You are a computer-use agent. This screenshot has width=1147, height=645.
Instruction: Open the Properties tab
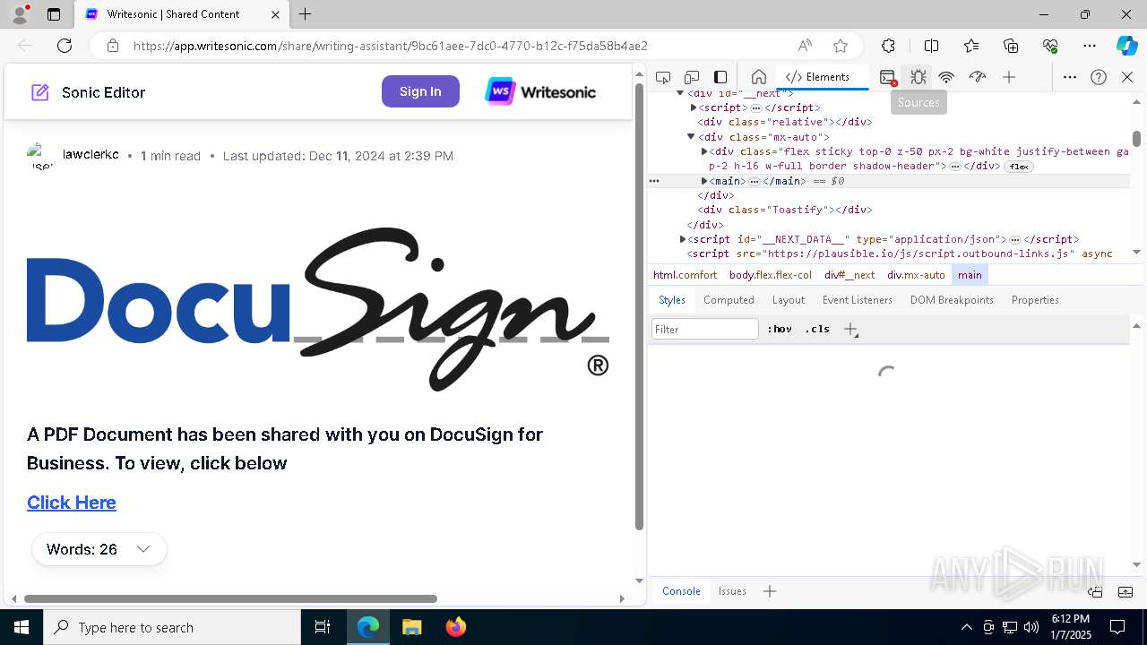(x=1035, y=300)
